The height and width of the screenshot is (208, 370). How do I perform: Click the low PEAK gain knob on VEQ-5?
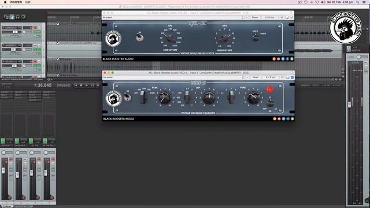[164, 98]
